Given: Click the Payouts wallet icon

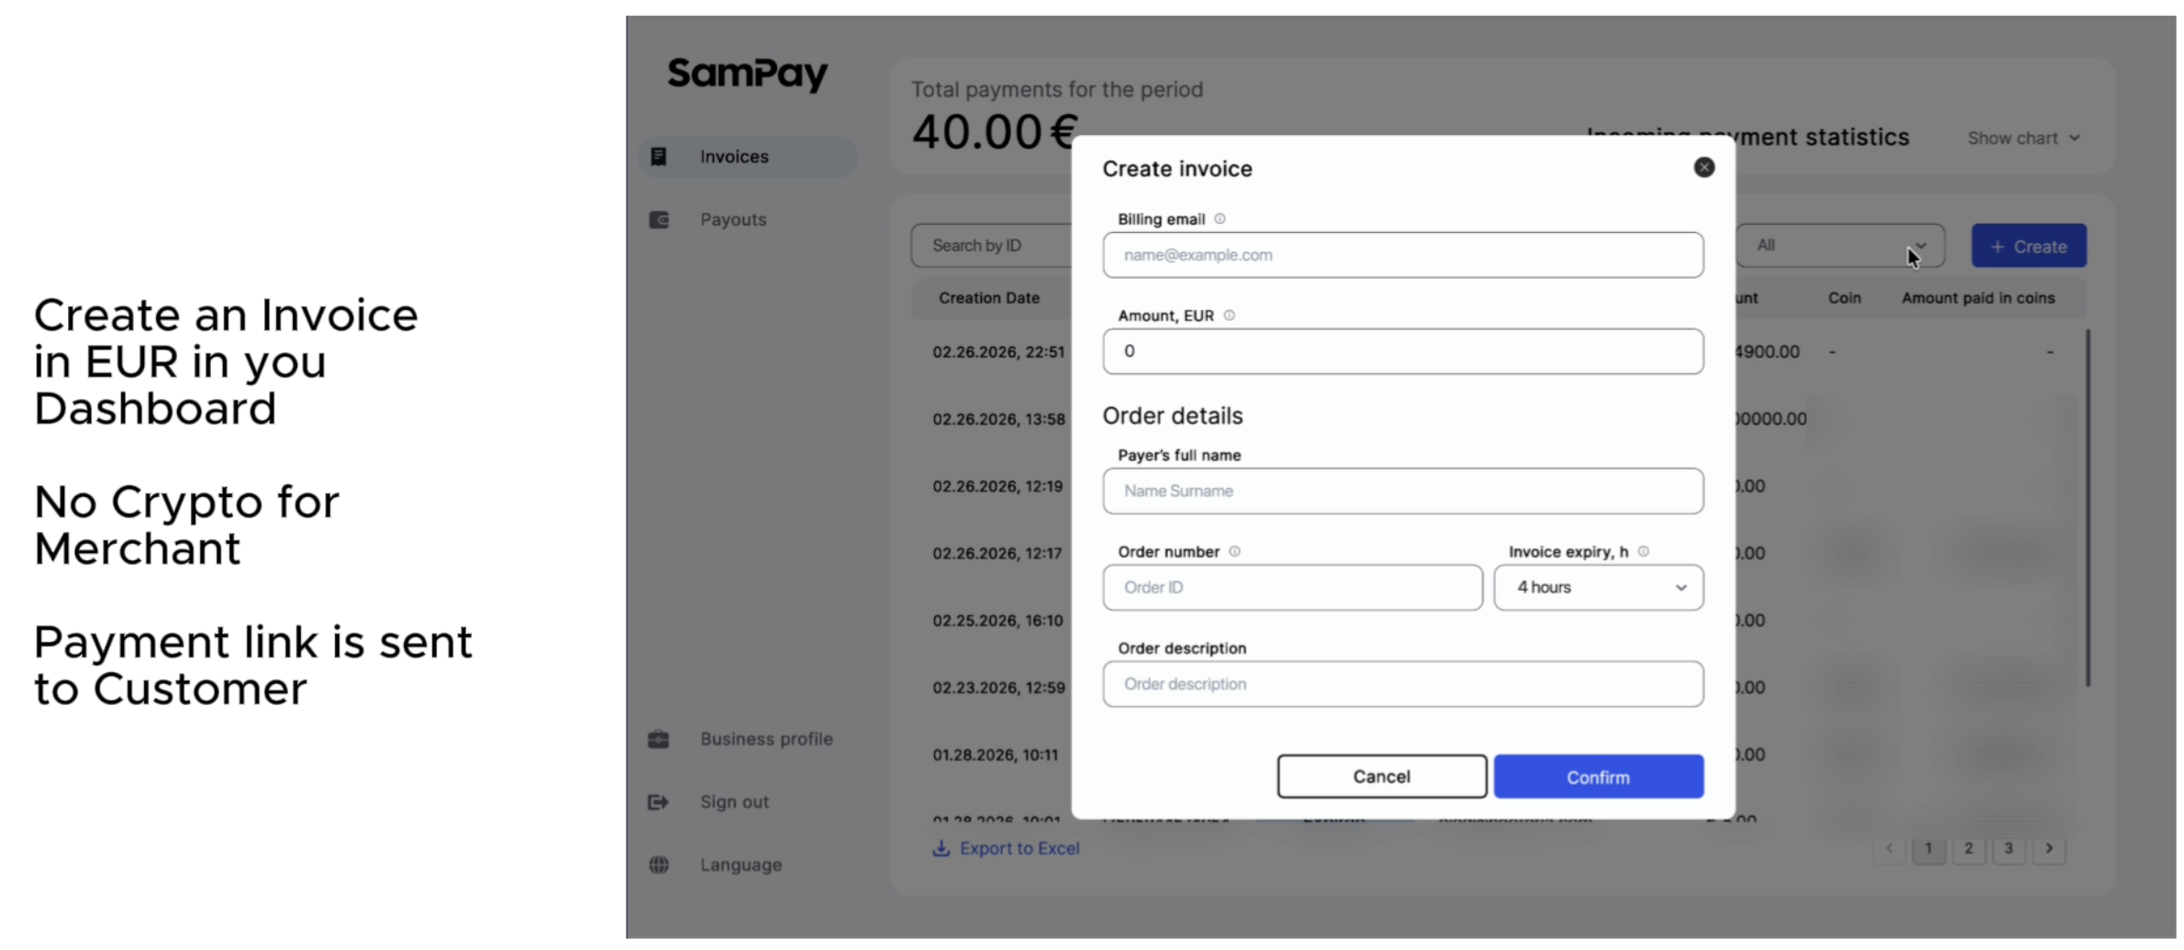Looking at the screenshot, I should point(659,219).
